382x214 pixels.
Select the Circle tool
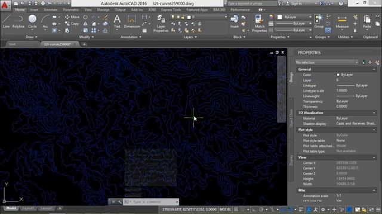tap(32, 21)
